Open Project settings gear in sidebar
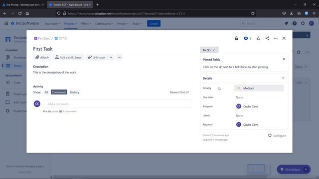319x179 pixels. 8,111
